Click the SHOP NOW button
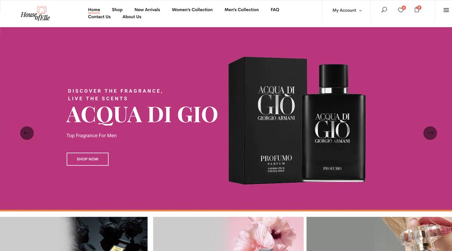 (x=88, y=159)
